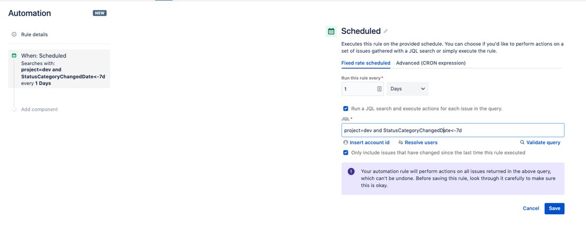Screen dimensions: 586x226
Task: Click the icon inside the interval number field
Action: (380, 89)
